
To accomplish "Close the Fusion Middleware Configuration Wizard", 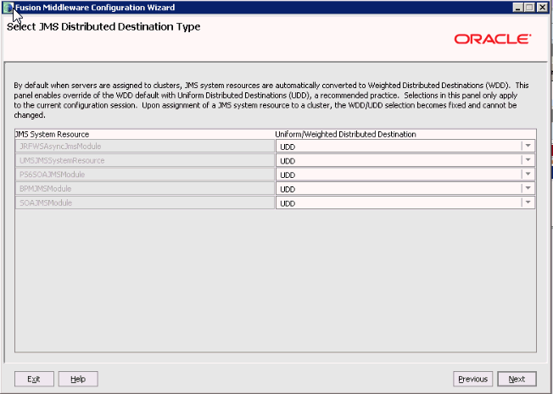I will (x=544, y=7).
